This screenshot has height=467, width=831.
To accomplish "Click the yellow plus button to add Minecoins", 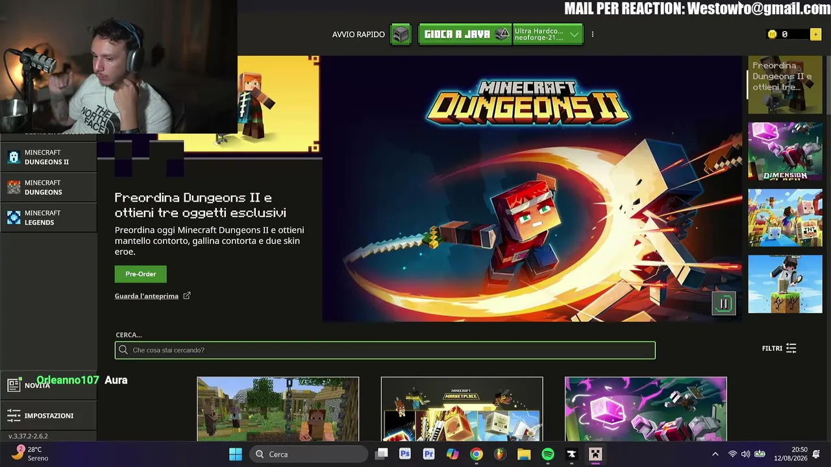I will (815, 34).
